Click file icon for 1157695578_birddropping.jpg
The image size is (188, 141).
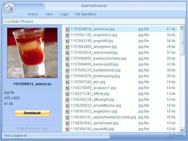[x=67, y=76]
